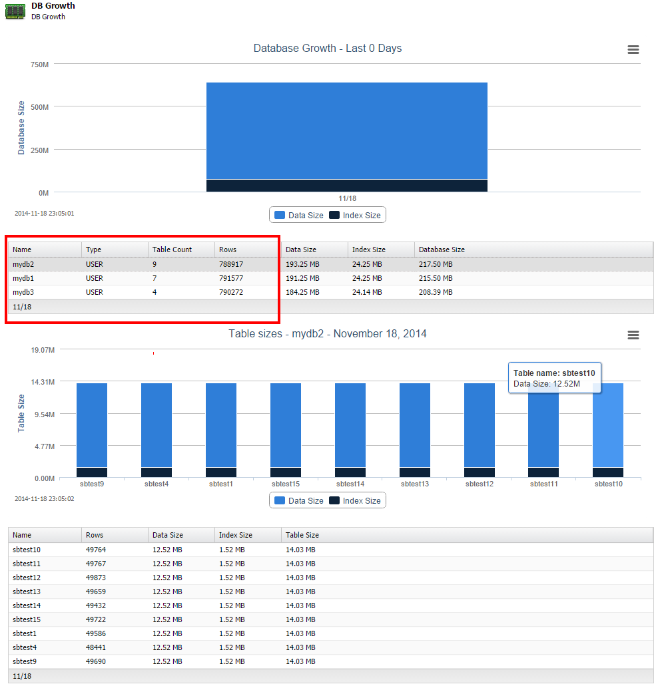This screenshot has width=660, height=688.
Task: Open the Database Growth chart hamburger menu
Action: click(633, 50)
